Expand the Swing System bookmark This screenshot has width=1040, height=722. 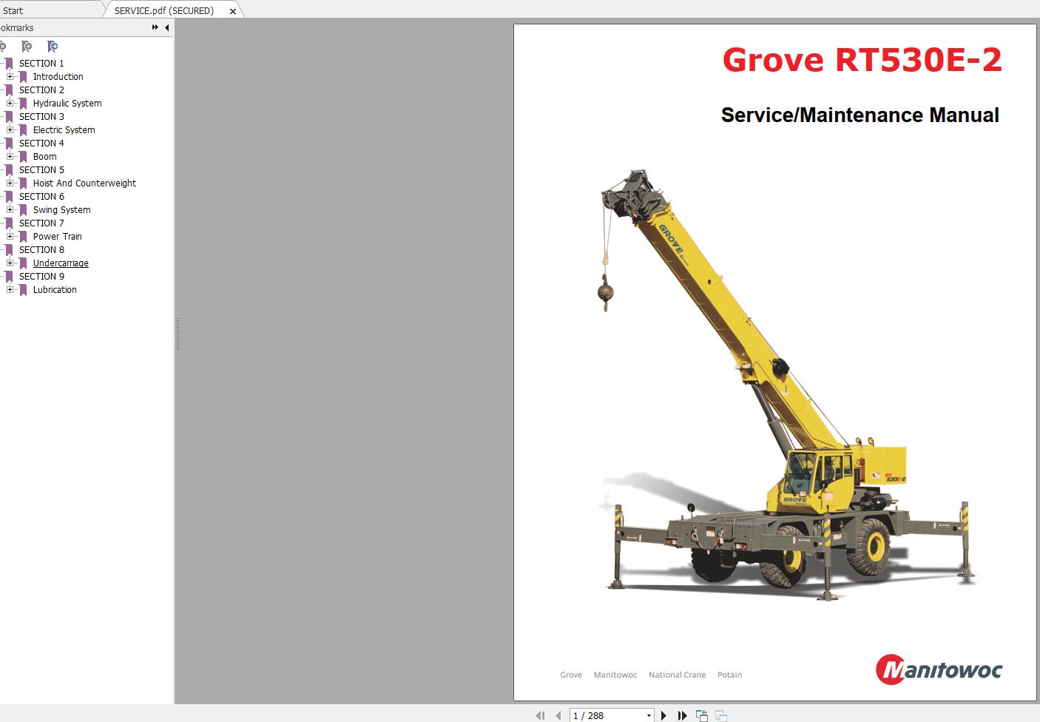click(10, 210)
